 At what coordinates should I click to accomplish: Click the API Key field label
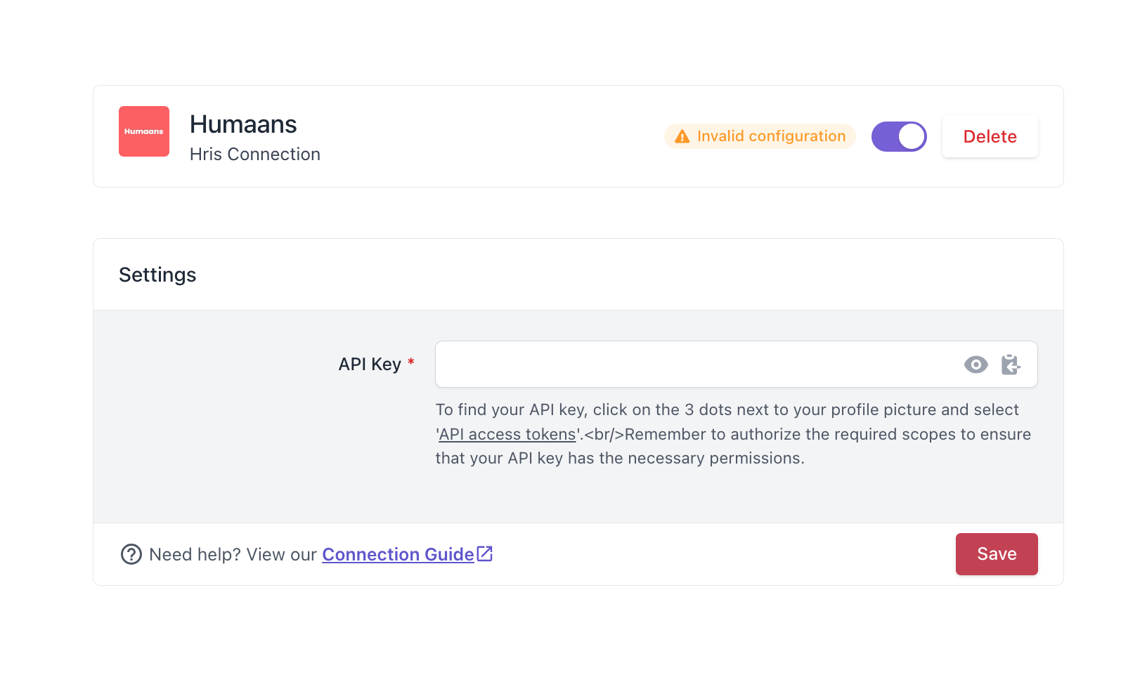(x=370, y=364)
